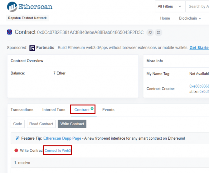
Task: Click the Connect to Web3 link
Action: pyautogui.click(x=57, y=151)
